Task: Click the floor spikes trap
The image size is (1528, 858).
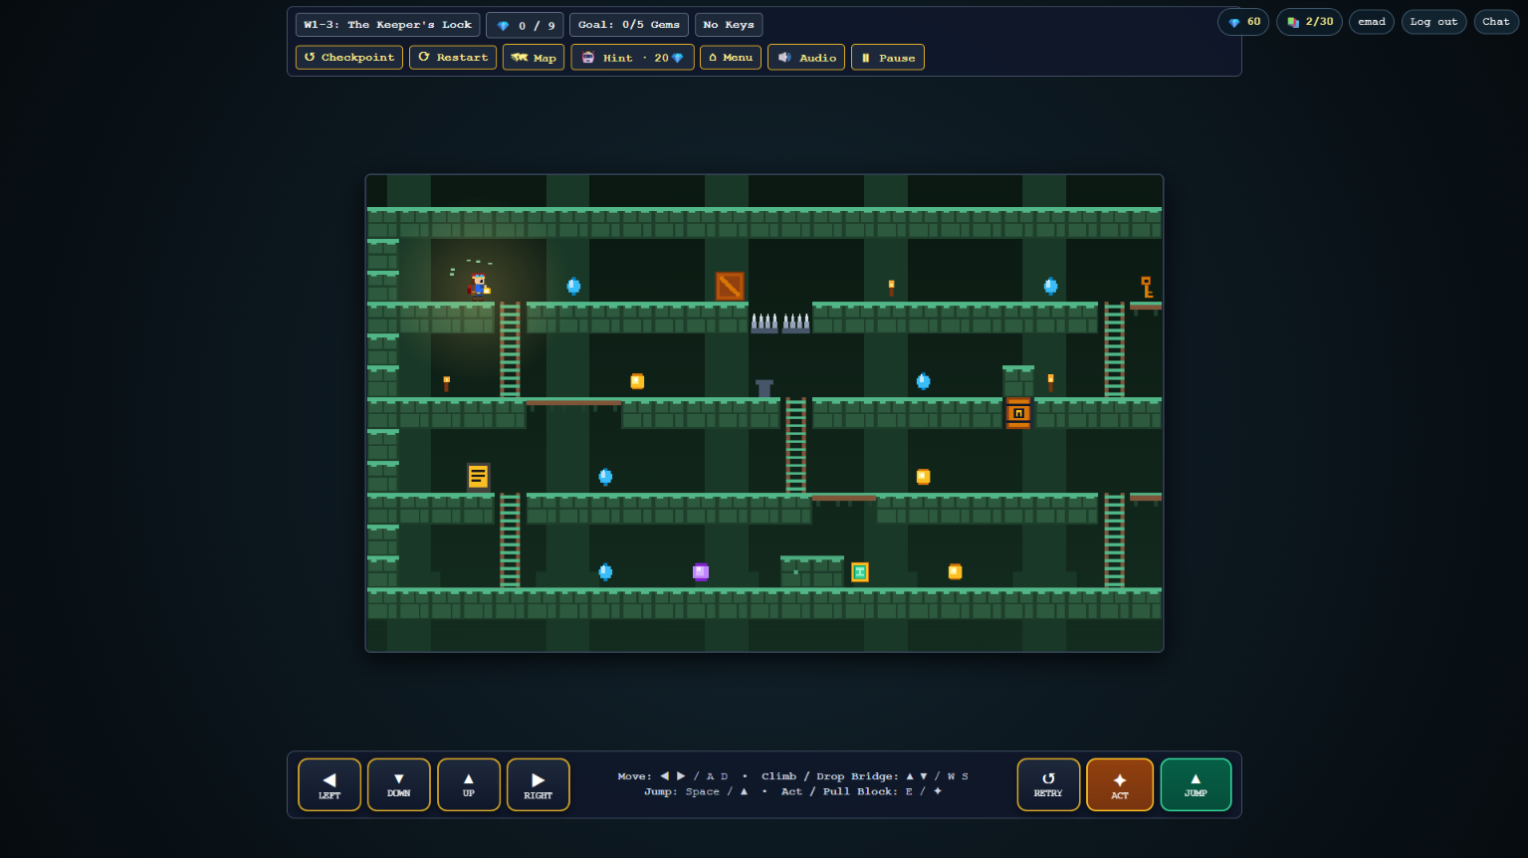Action: (780, 322)
